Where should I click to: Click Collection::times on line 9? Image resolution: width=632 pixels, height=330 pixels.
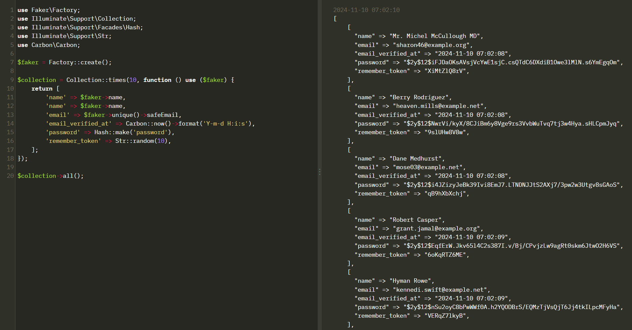(96, 80)
